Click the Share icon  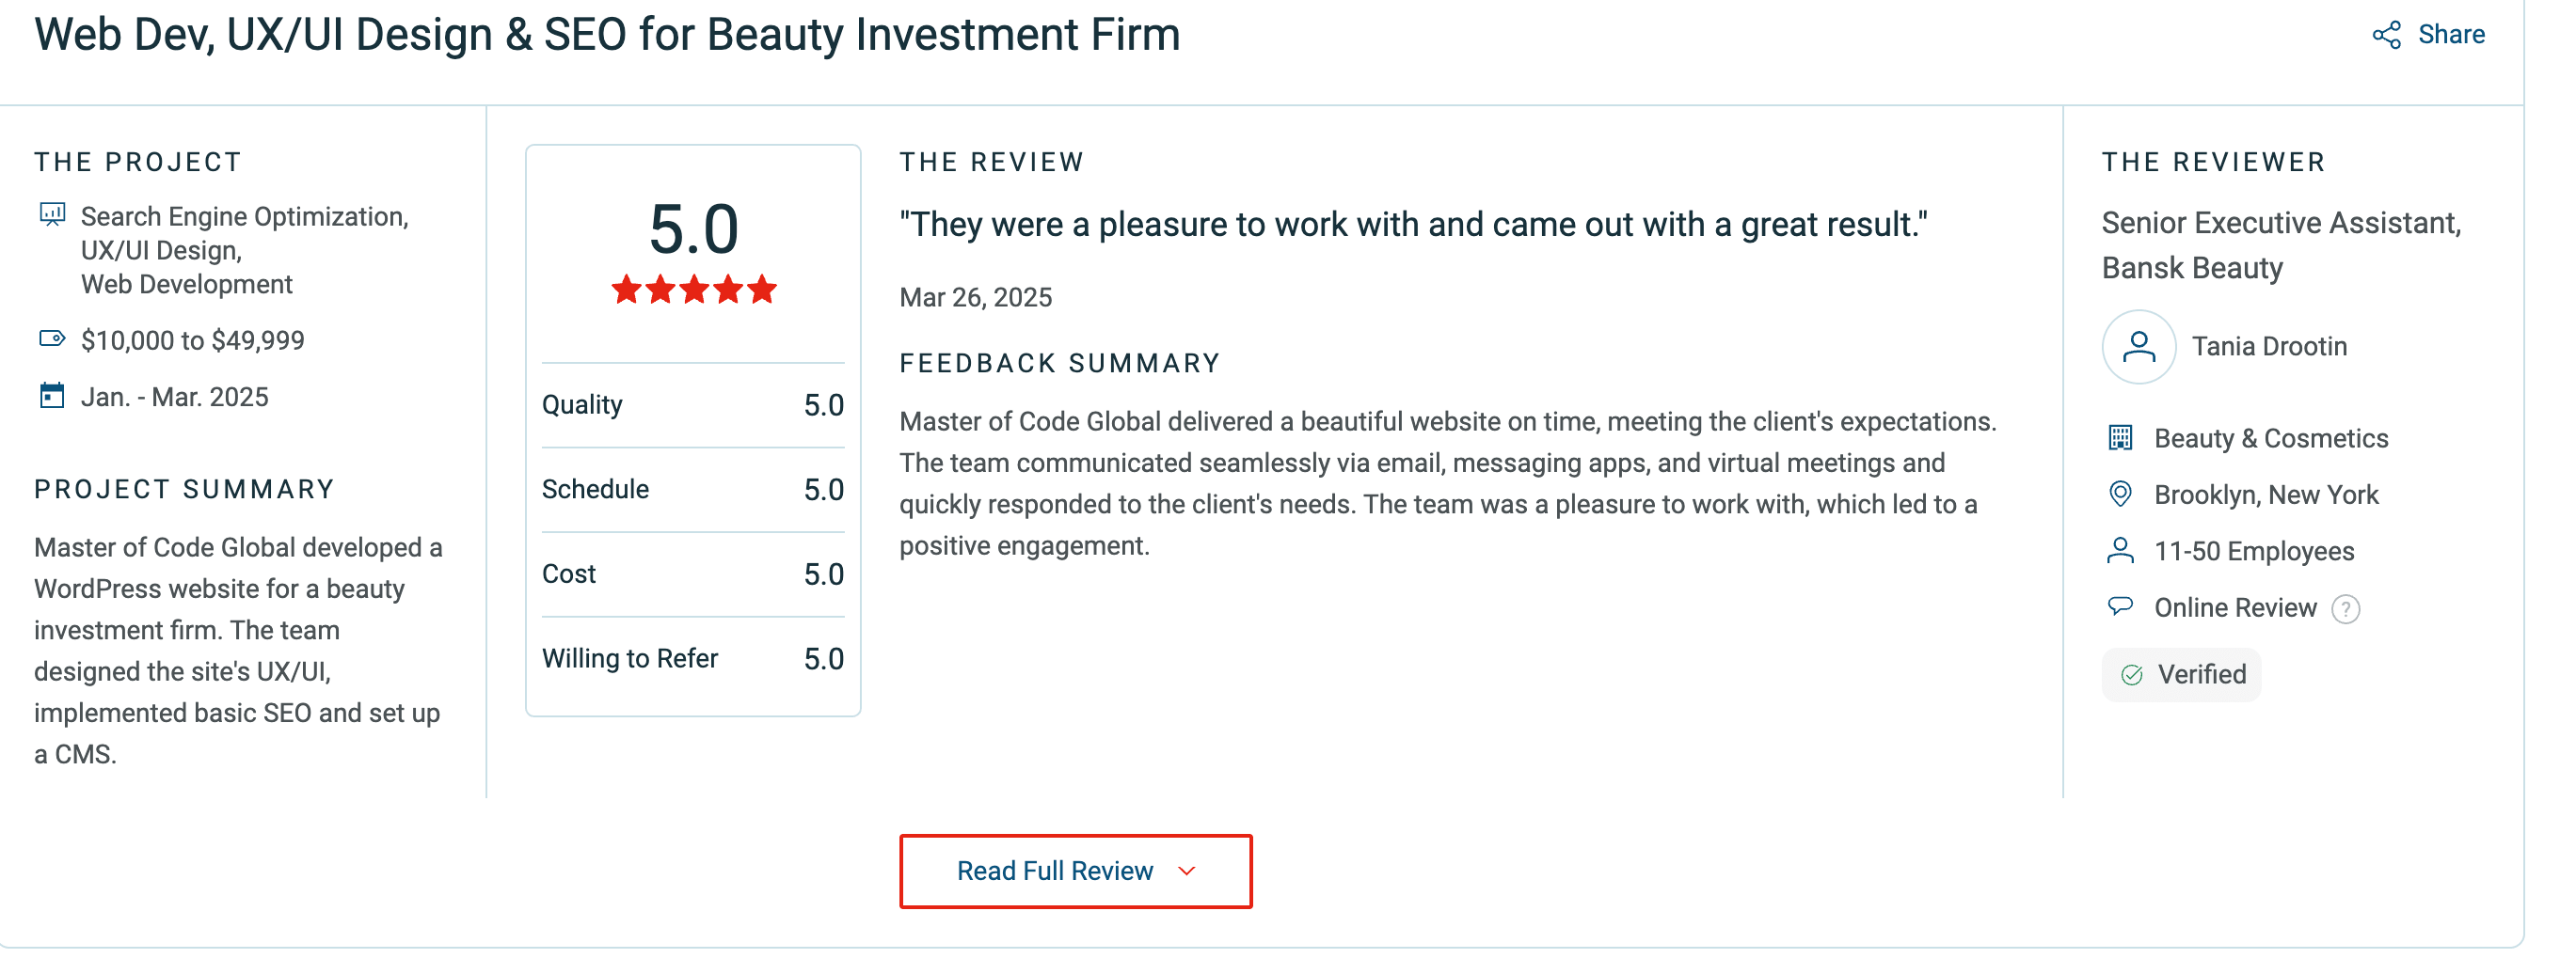point(2386,35)
